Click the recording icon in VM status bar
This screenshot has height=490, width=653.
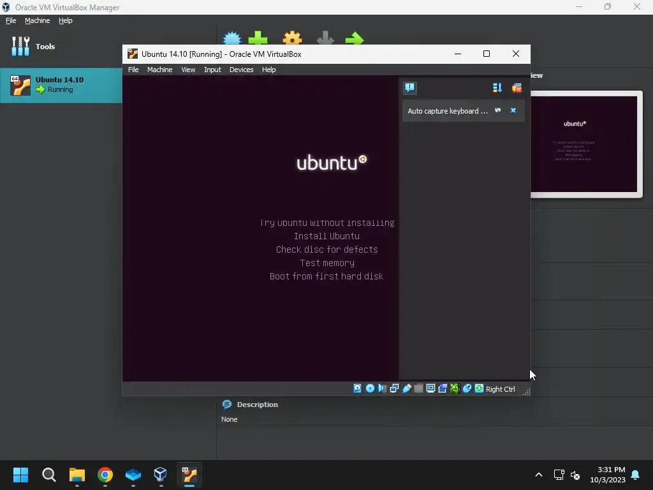[x=443, y=389]
